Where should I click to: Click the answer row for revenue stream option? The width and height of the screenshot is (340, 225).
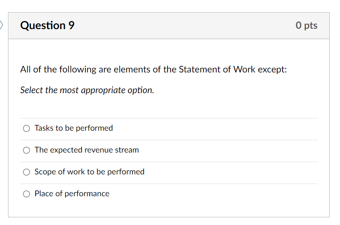pyautogui.click(x=87, y=150)
